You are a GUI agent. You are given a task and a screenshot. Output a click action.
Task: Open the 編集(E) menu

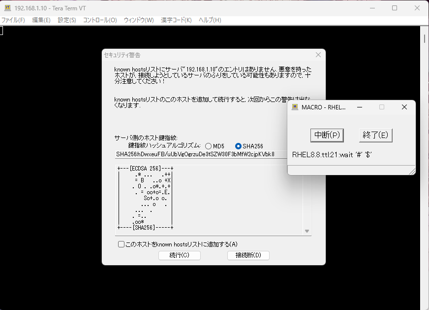[41, 20]
